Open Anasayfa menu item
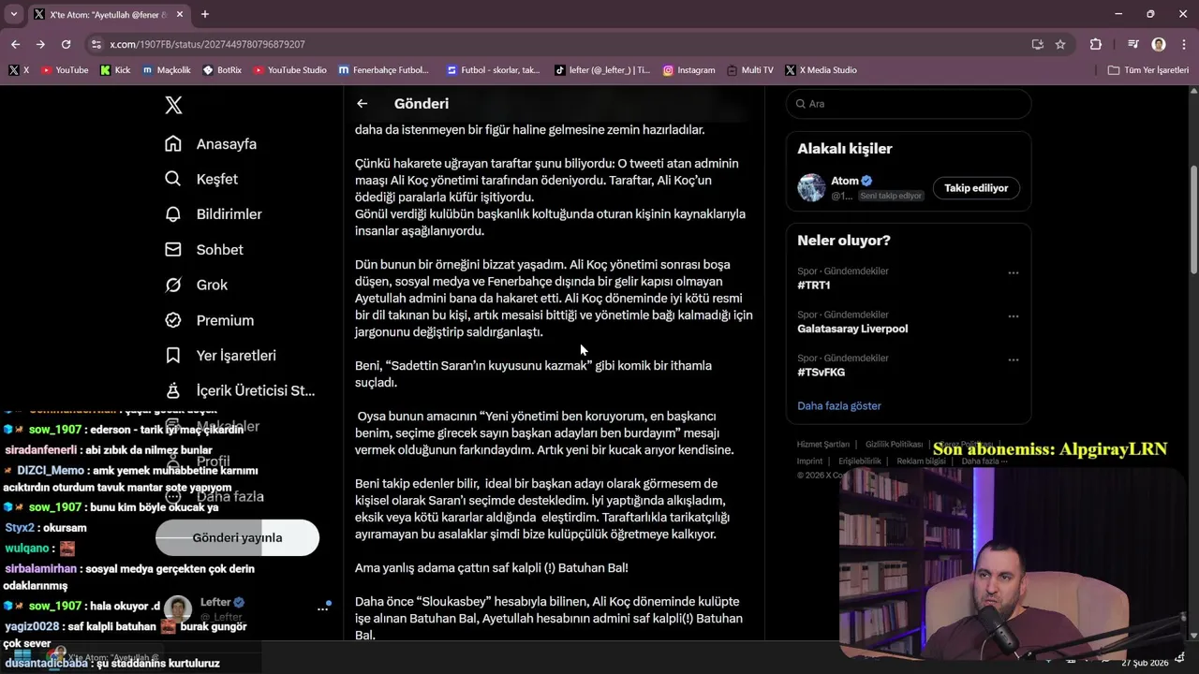Image resolution: width=1199 pixels, height=674 pixels. pyautogui.click(x=211, y=144)
